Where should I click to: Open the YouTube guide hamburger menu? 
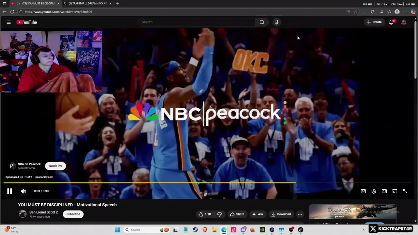pyautogui.click(x=9, y=22)
